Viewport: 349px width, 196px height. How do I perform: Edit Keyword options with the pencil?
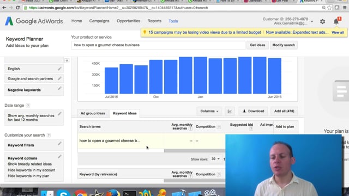(x=59, y=157)
